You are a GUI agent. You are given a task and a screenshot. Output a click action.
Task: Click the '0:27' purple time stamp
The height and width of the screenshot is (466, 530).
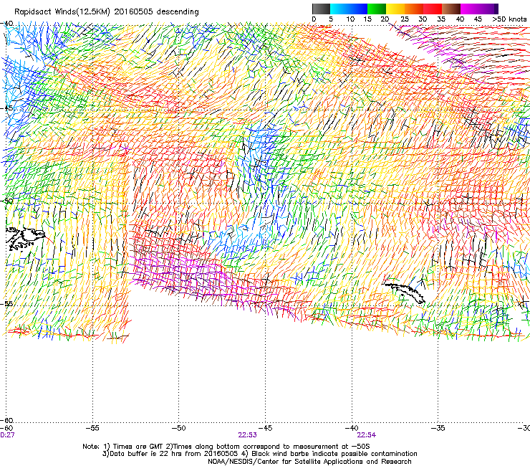pyautogui.click(x=7, y=435)
